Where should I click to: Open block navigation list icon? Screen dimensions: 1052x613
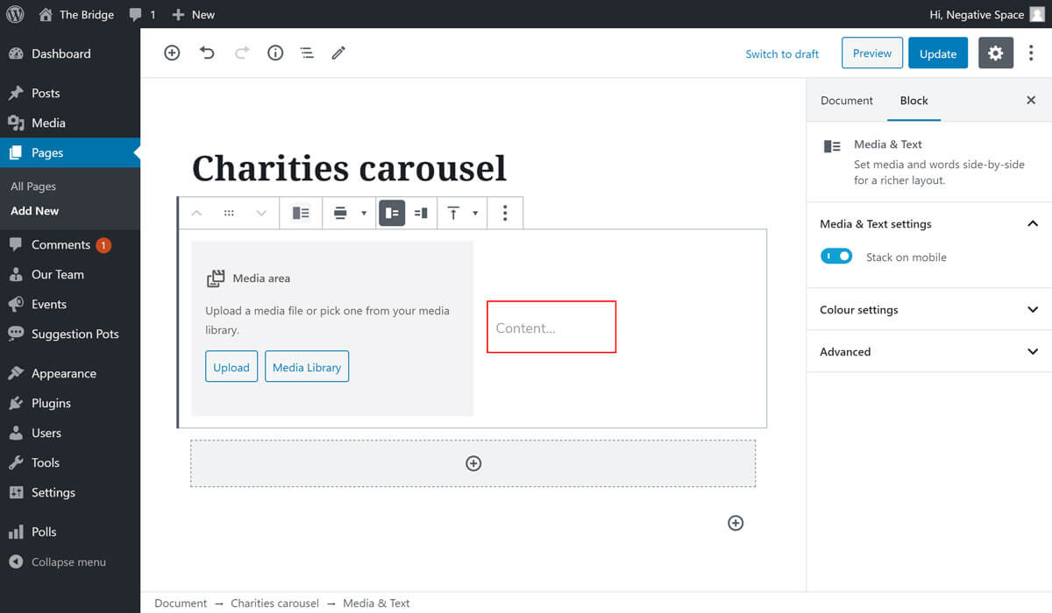click(307, 53)
